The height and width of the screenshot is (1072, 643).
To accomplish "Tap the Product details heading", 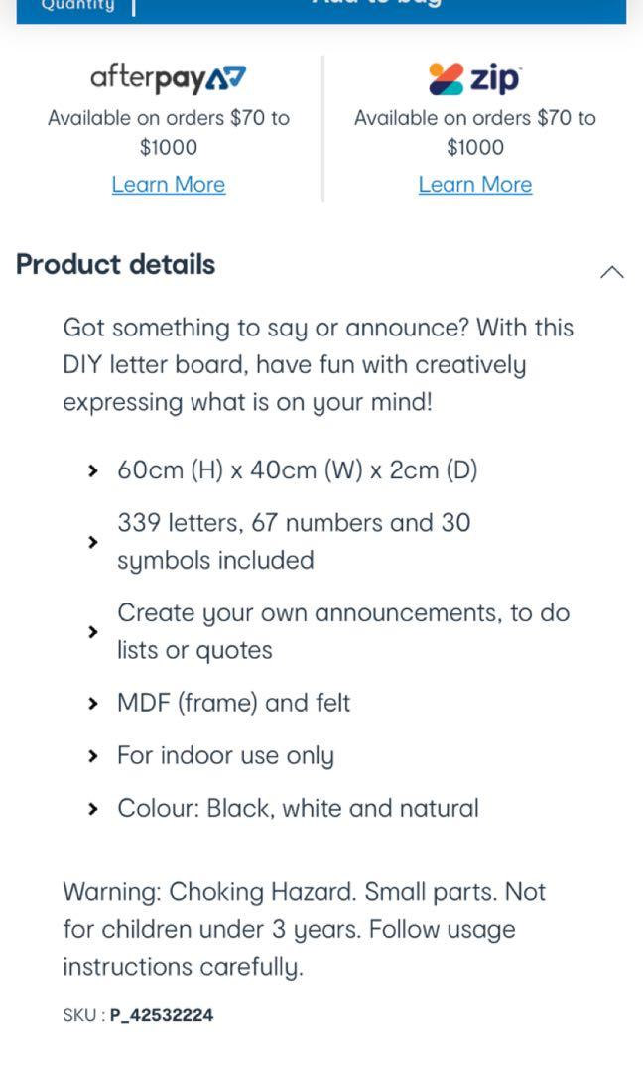I will [115, 265].
